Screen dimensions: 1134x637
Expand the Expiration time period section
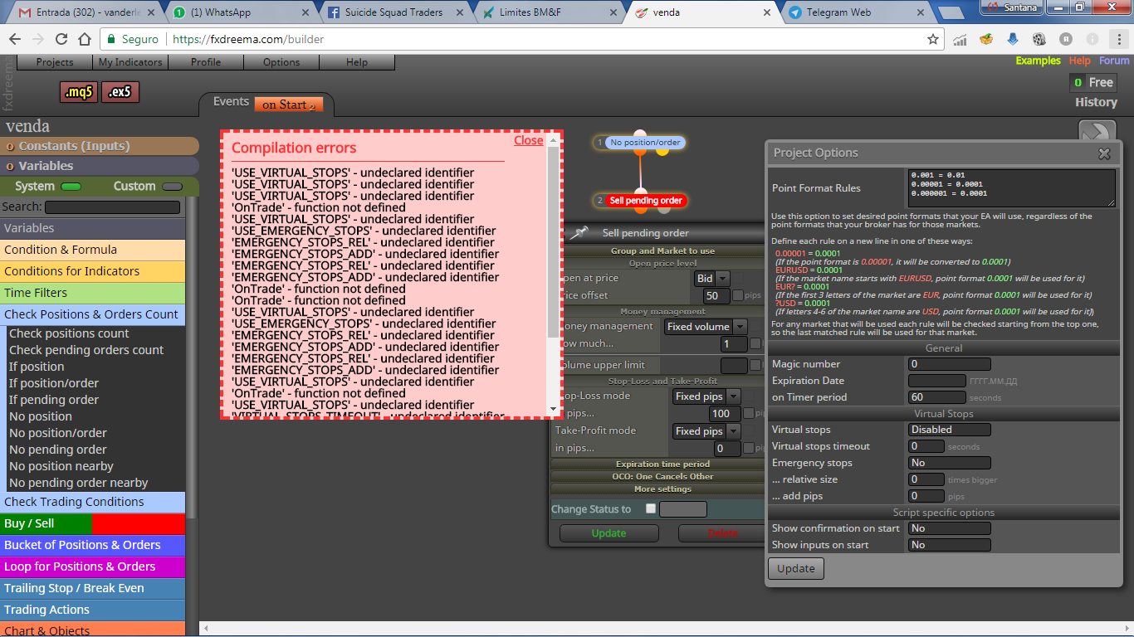(x=662, y=464)
